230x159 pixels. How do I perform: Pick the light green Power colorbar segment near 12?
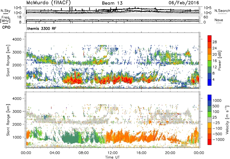point(210,64)
